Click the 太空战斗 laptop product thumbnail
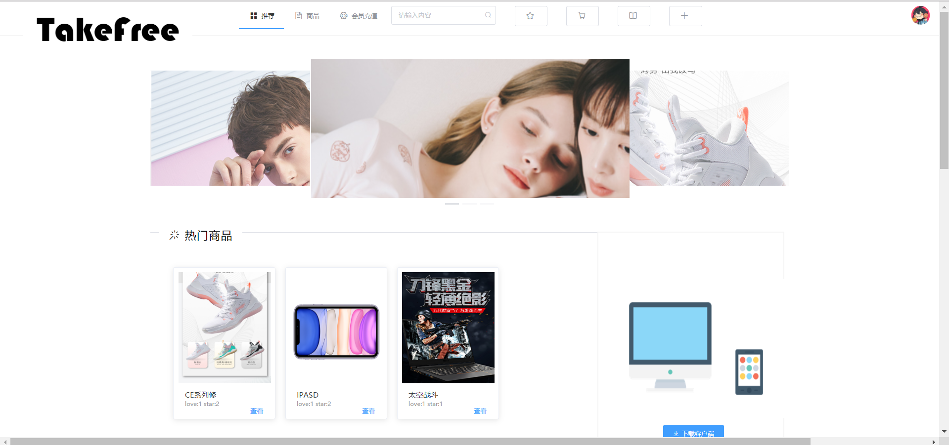This screenshot has height=445, width=949. [447, 327]
